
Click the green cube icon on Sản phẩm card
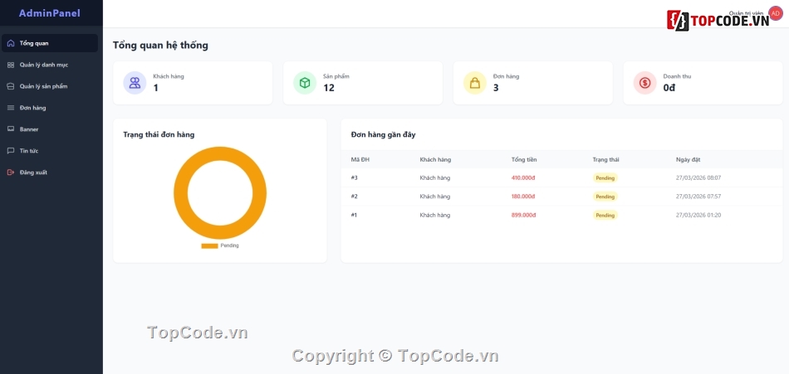point(305,83)
